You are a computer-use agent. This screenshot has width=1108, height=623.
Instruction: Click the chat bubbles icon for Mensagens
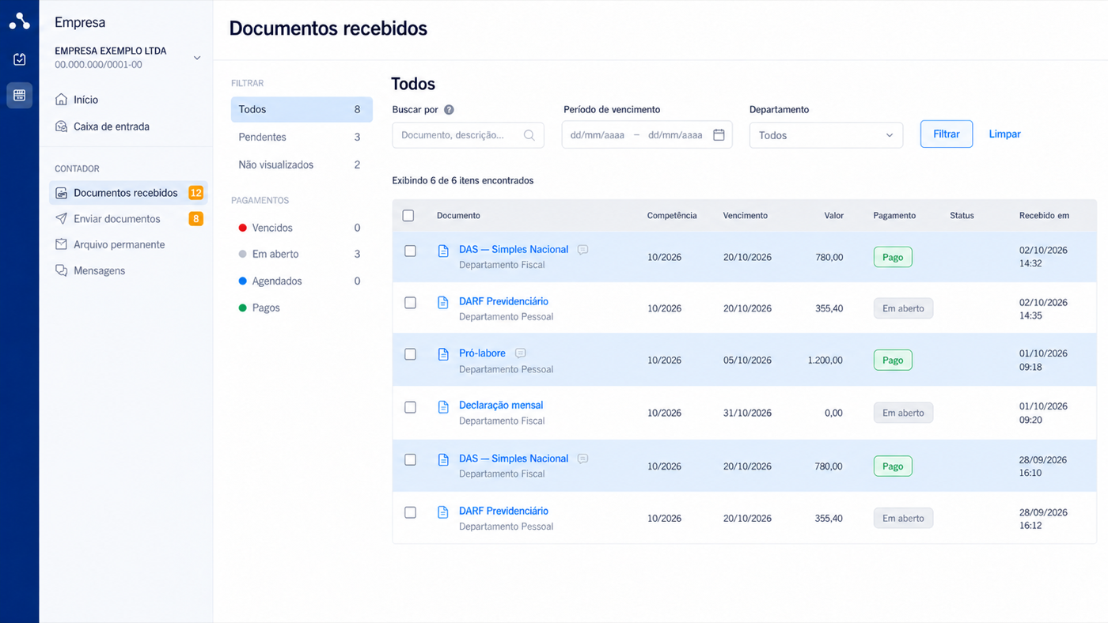tap(61, 270)
